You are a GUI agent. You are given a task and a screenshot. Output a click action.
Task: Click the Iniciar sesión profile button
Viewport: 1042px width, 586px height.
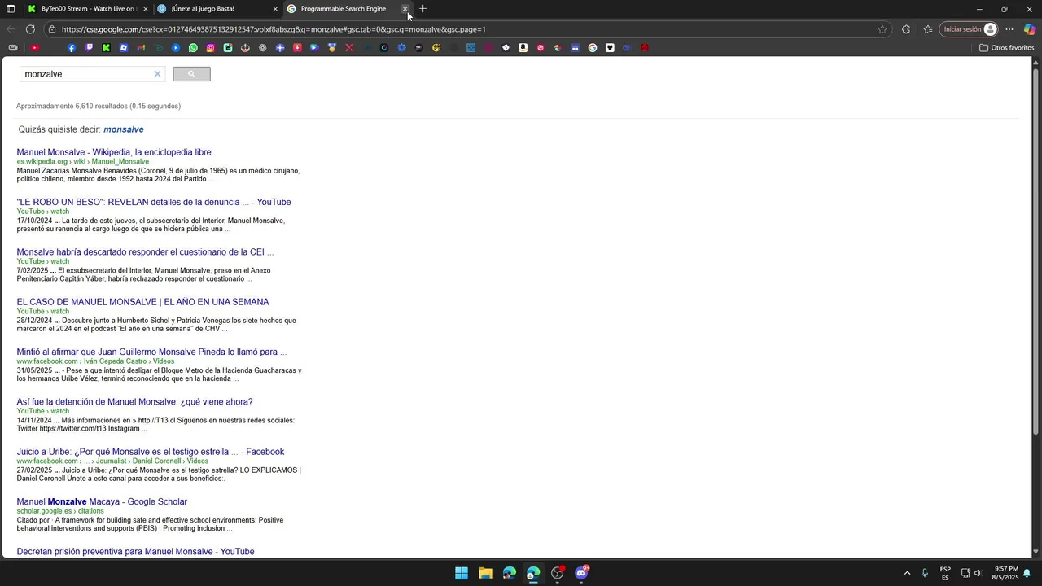click(x=969, y=29)
